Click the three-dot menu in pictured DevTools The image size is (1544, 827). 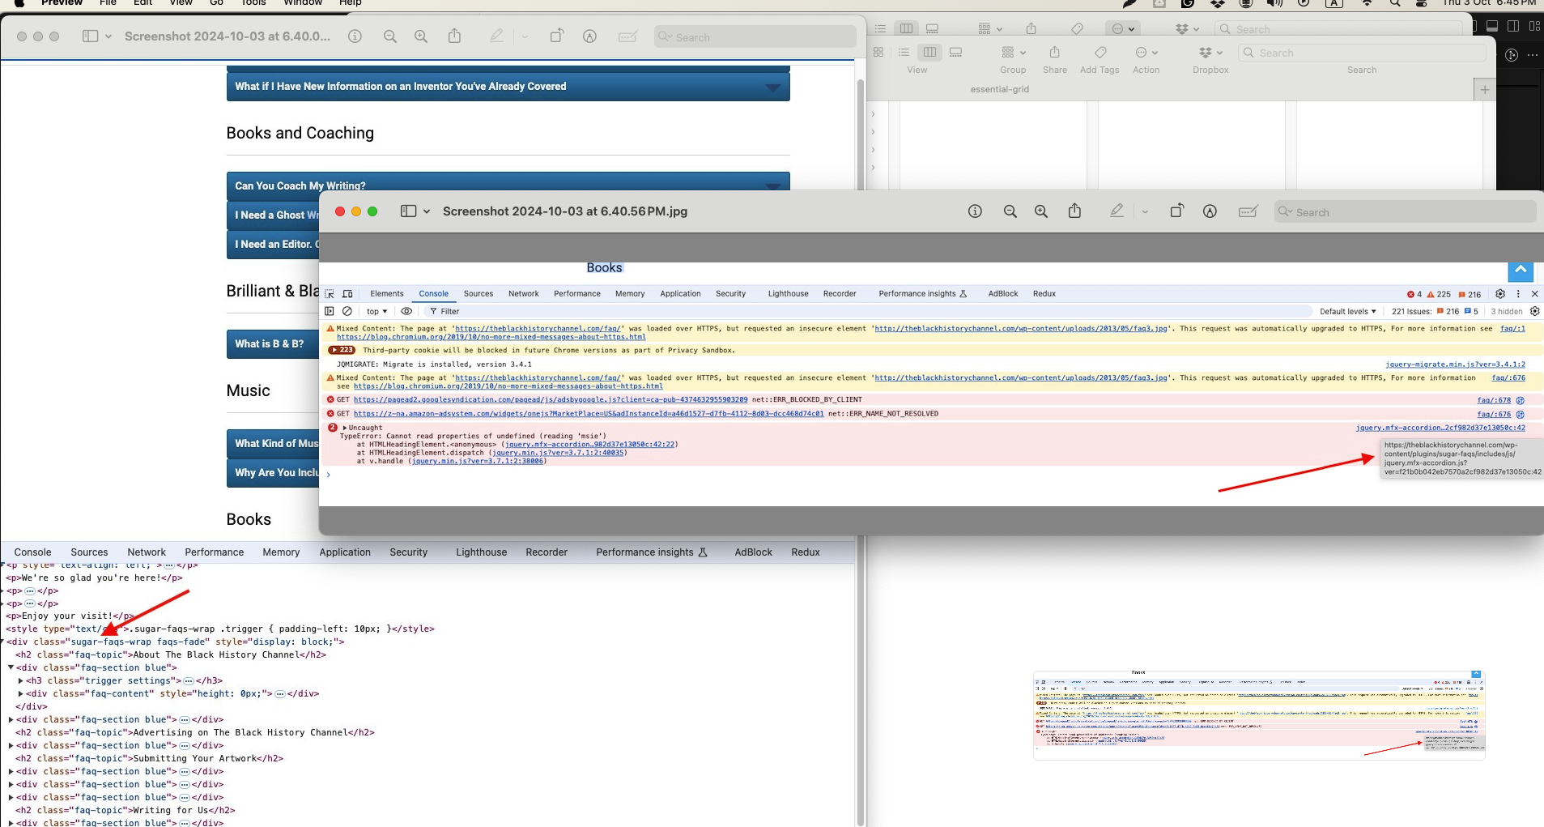(x=1518, y=294)
